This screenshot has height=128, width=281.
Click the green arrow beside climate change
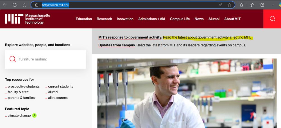point(34,115)
